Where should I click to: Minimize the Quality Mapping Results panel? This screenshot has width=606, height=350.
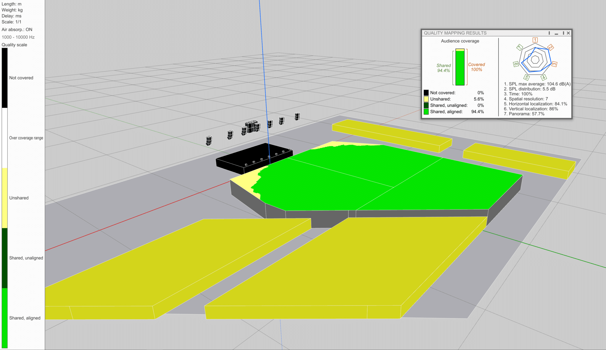point(556,33)
